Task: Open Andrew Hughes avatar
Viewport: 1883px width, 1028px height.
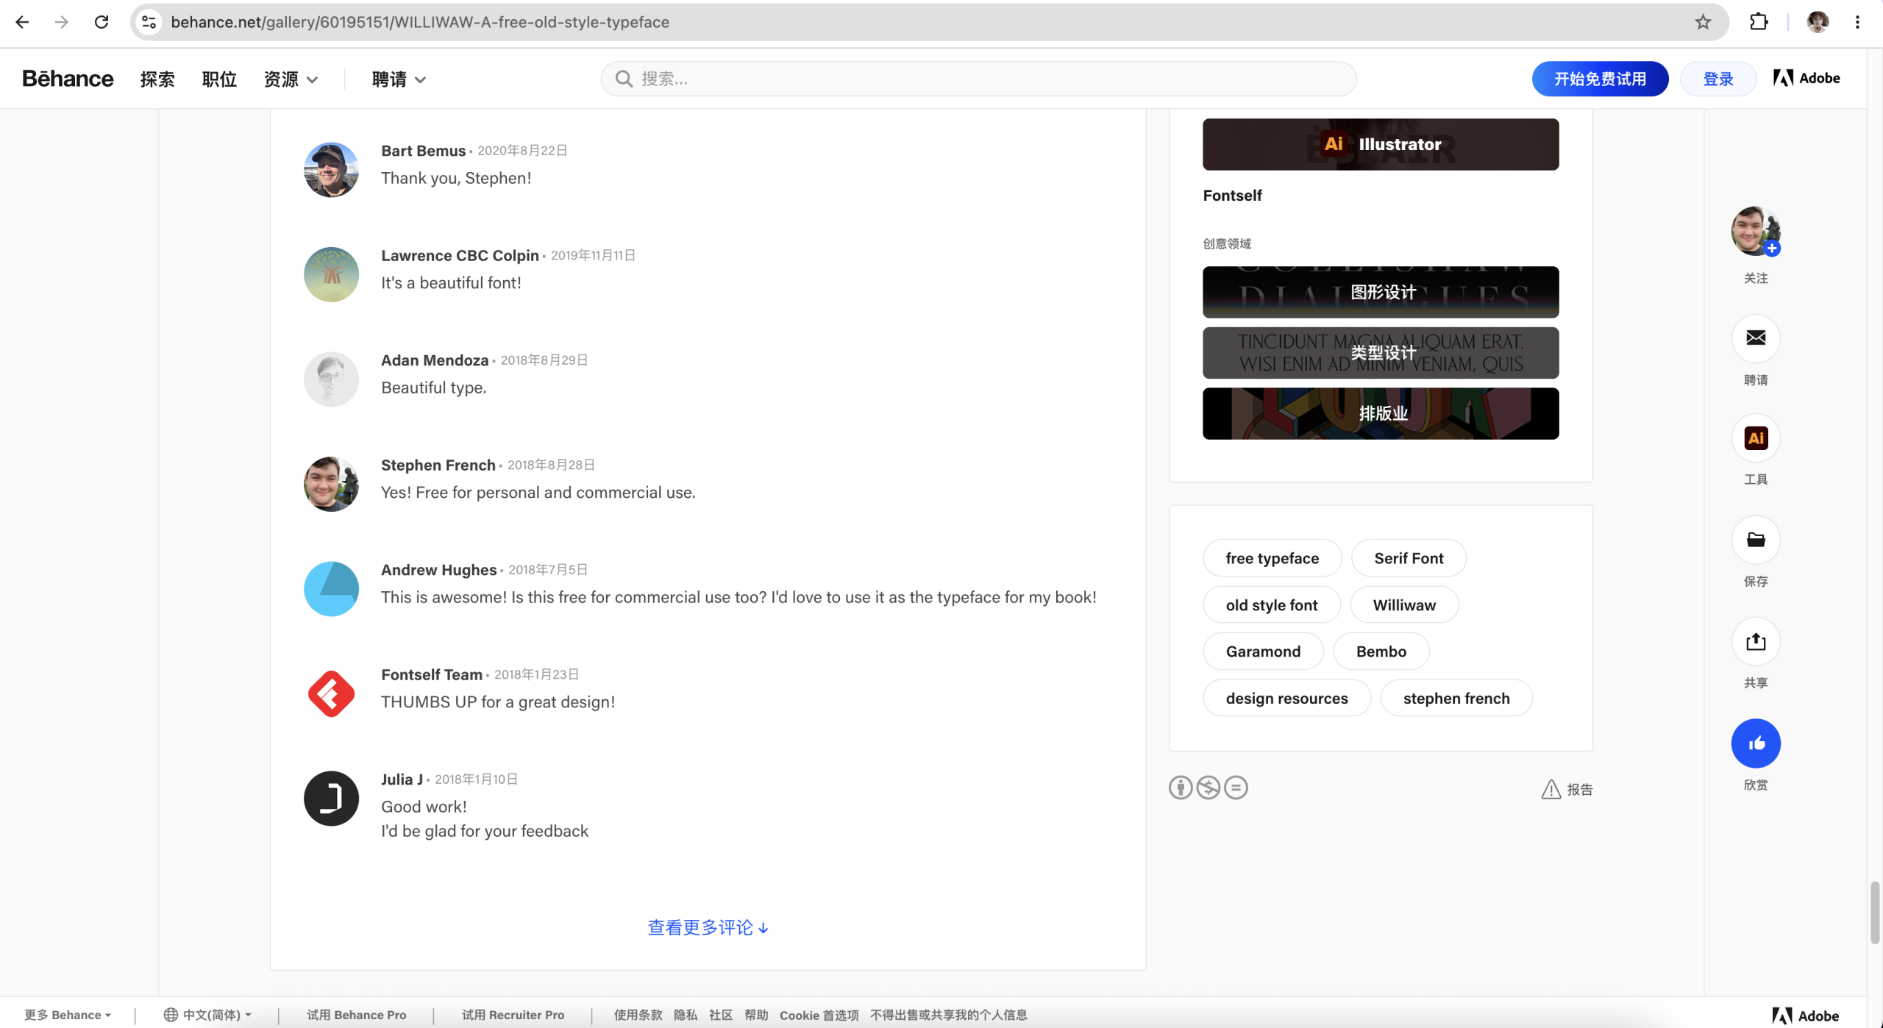Action: 331,589
